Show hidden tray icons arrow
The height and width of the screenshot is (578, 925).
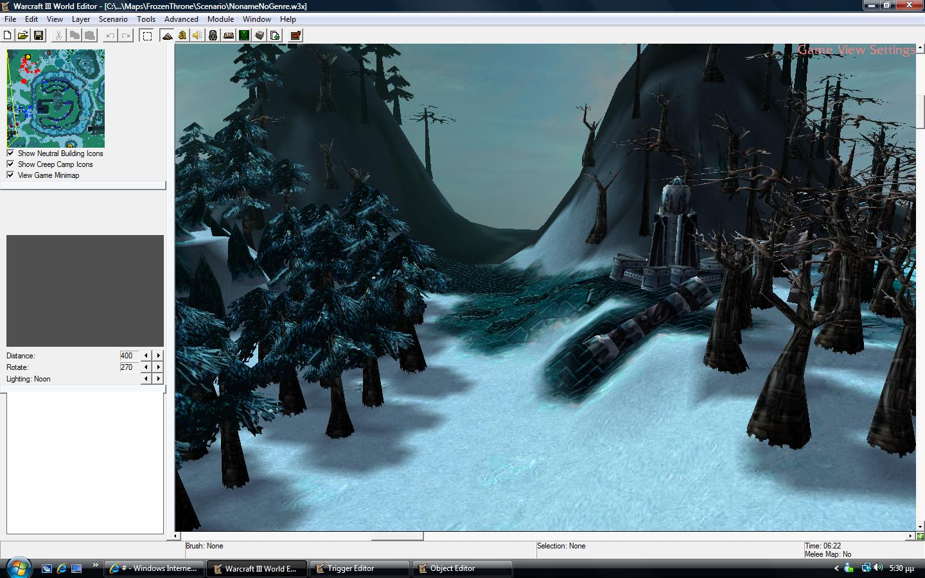tap(836, 568)
